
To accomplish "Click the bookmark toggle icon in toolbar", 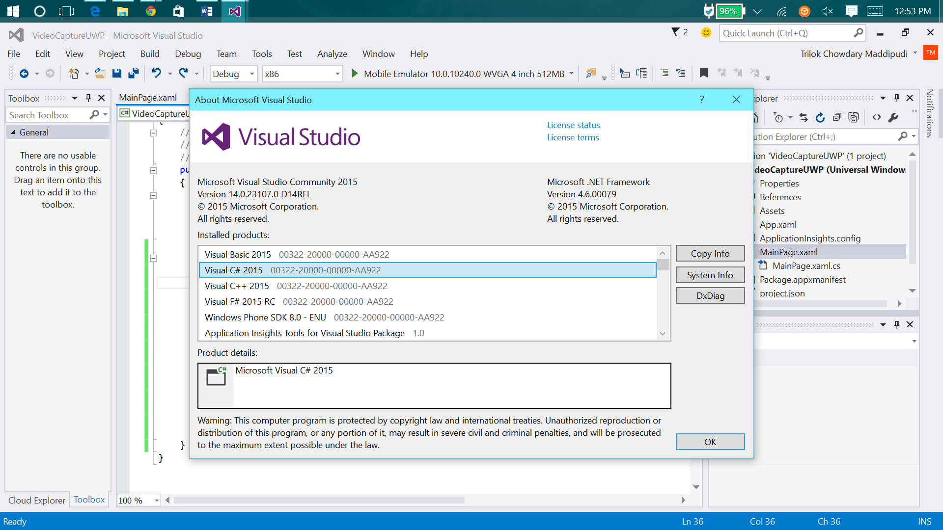I will pyautogui.click(x=703, y=73).
